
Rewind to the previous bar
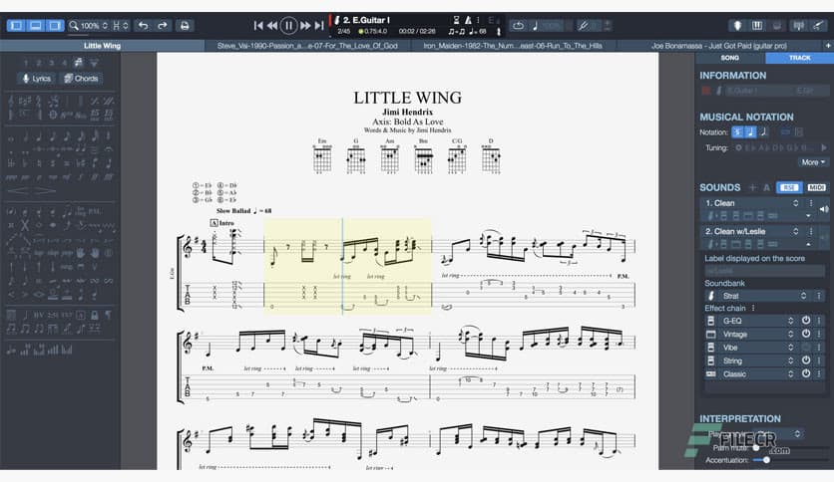point(272,25)
